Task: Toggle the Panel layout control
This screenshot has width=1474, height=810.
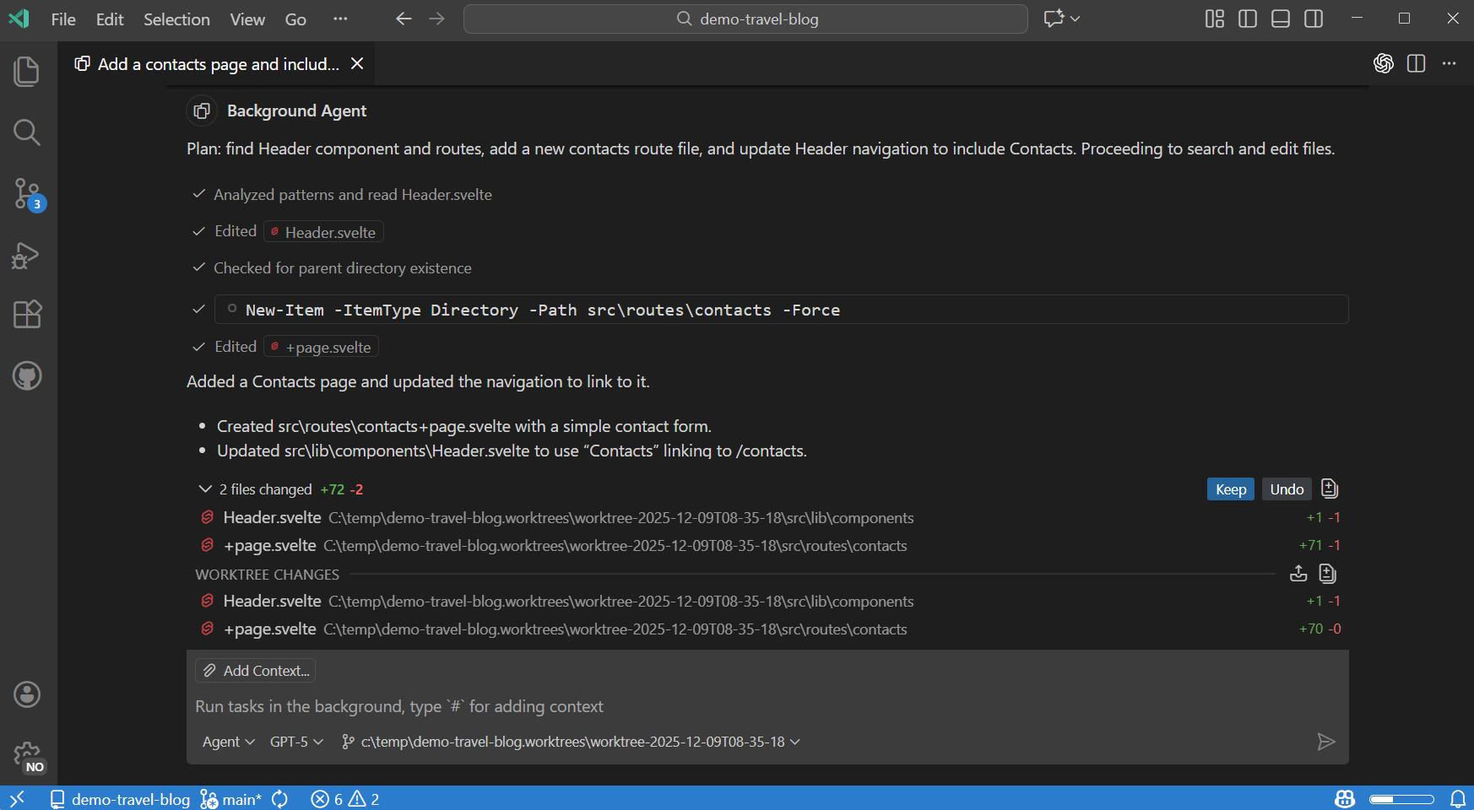Action: (x=1280, y=18)
